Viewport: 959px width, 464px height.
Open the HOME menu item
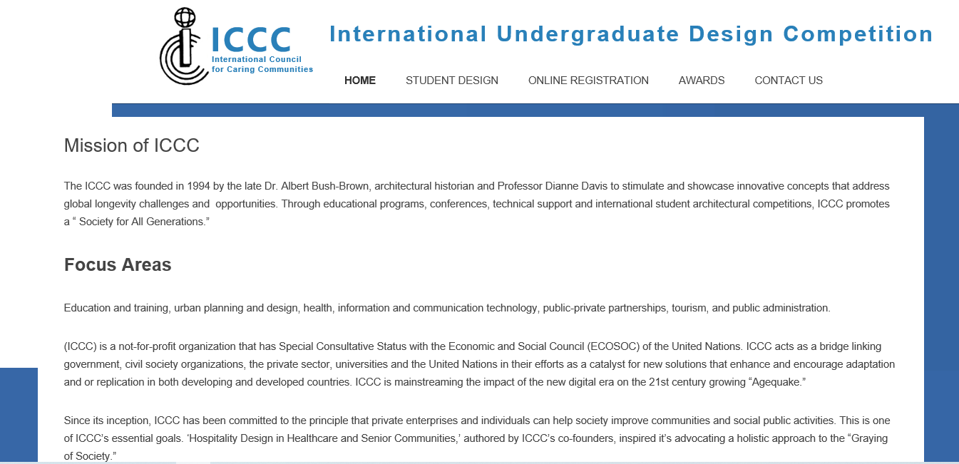[360, 81]
